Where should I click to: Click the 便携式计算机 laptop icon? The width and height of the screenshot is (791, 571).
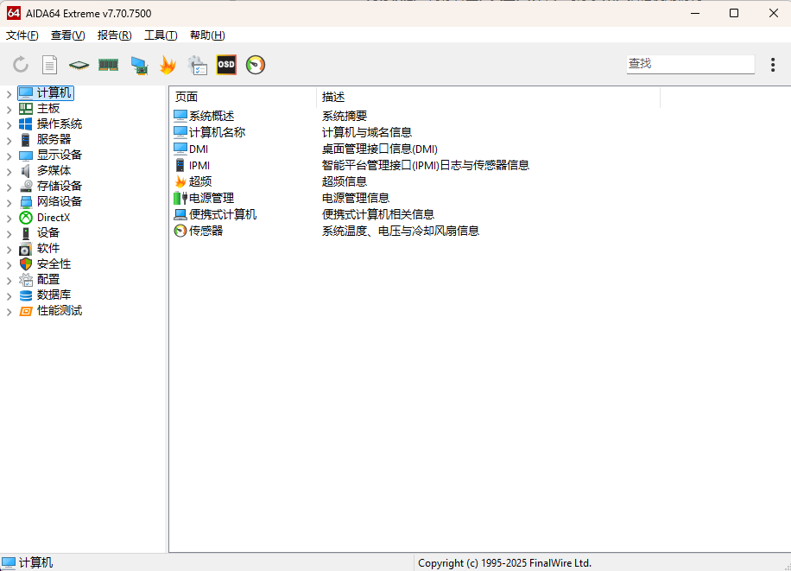(180, 214)
